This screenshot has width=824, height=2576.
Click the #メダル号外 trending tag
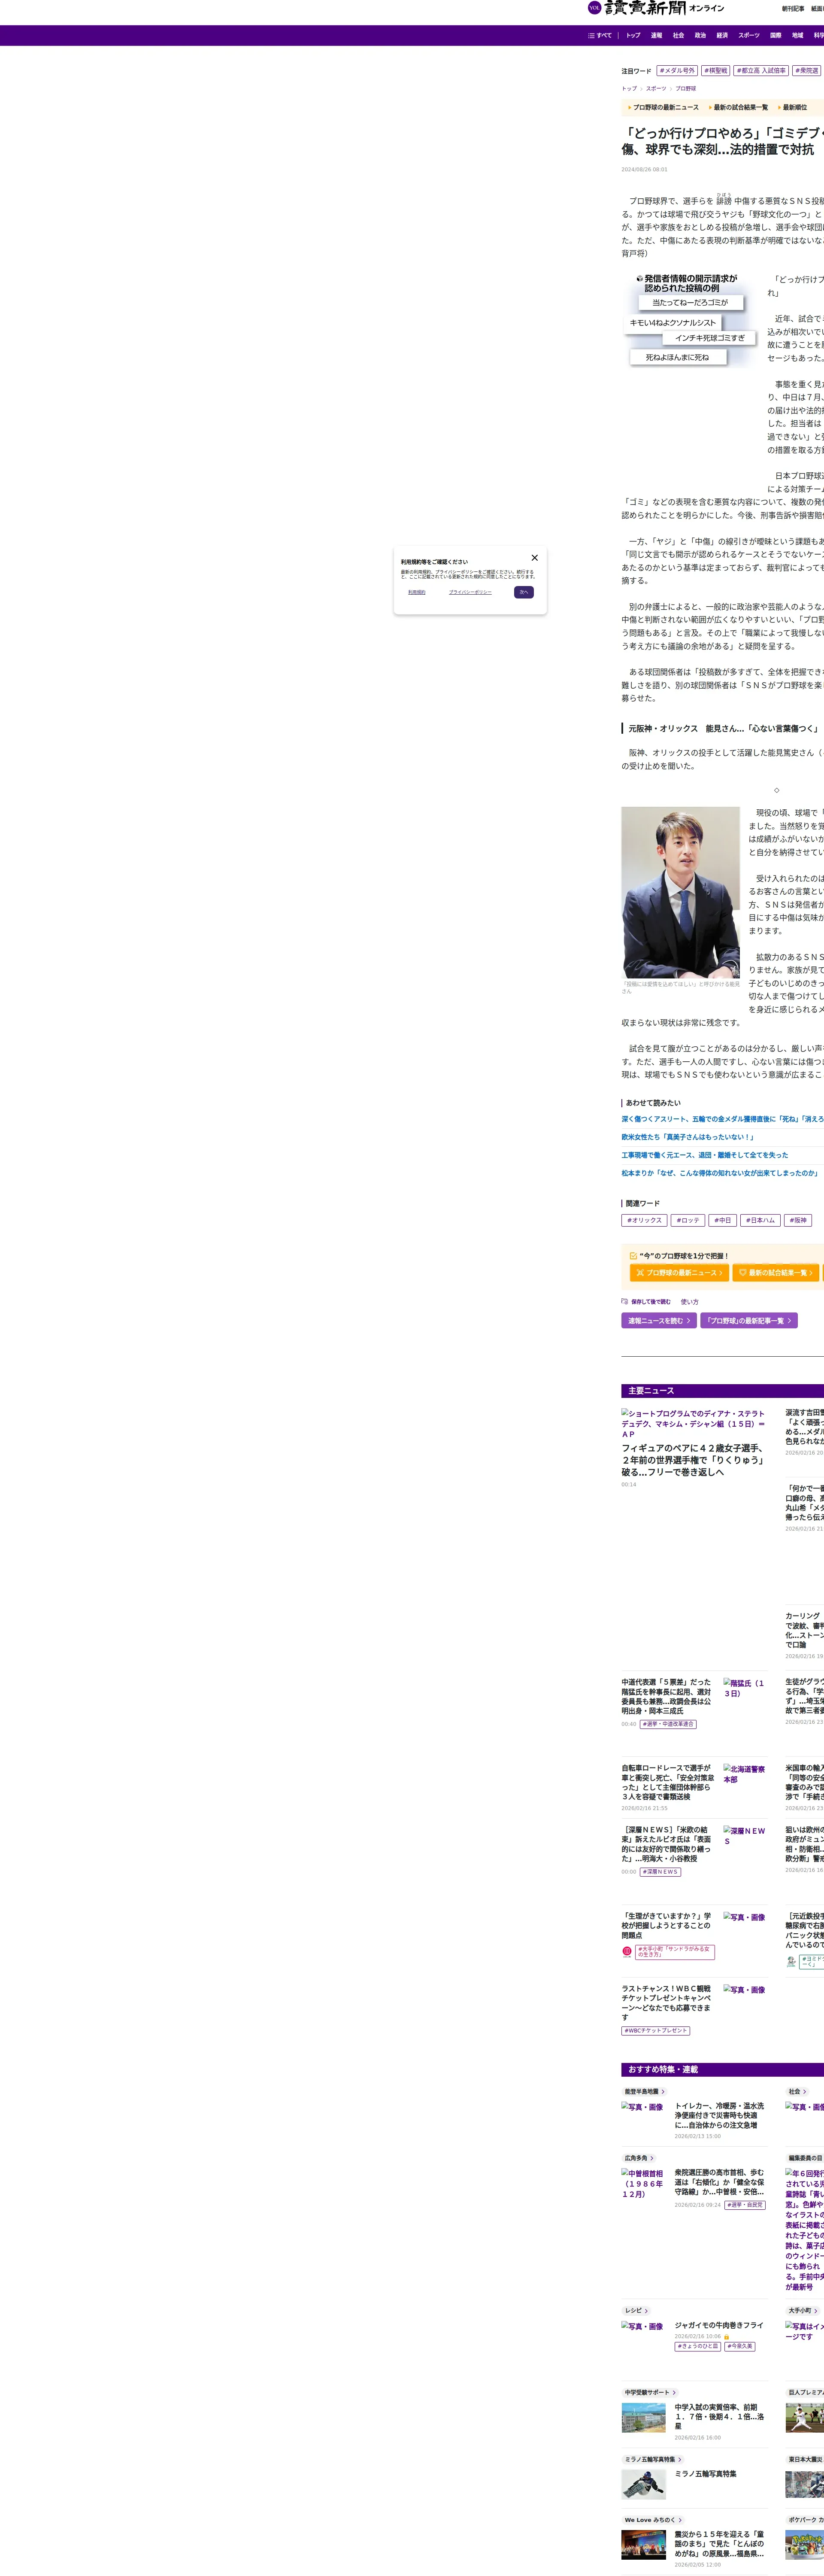click(677, 71)
